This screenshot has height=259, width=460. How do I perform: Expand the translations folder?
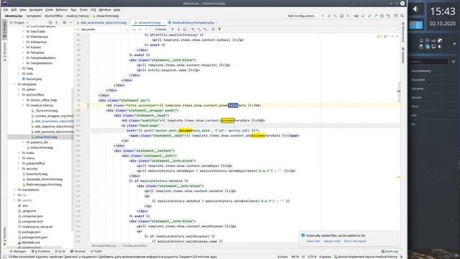pos(14,190)
